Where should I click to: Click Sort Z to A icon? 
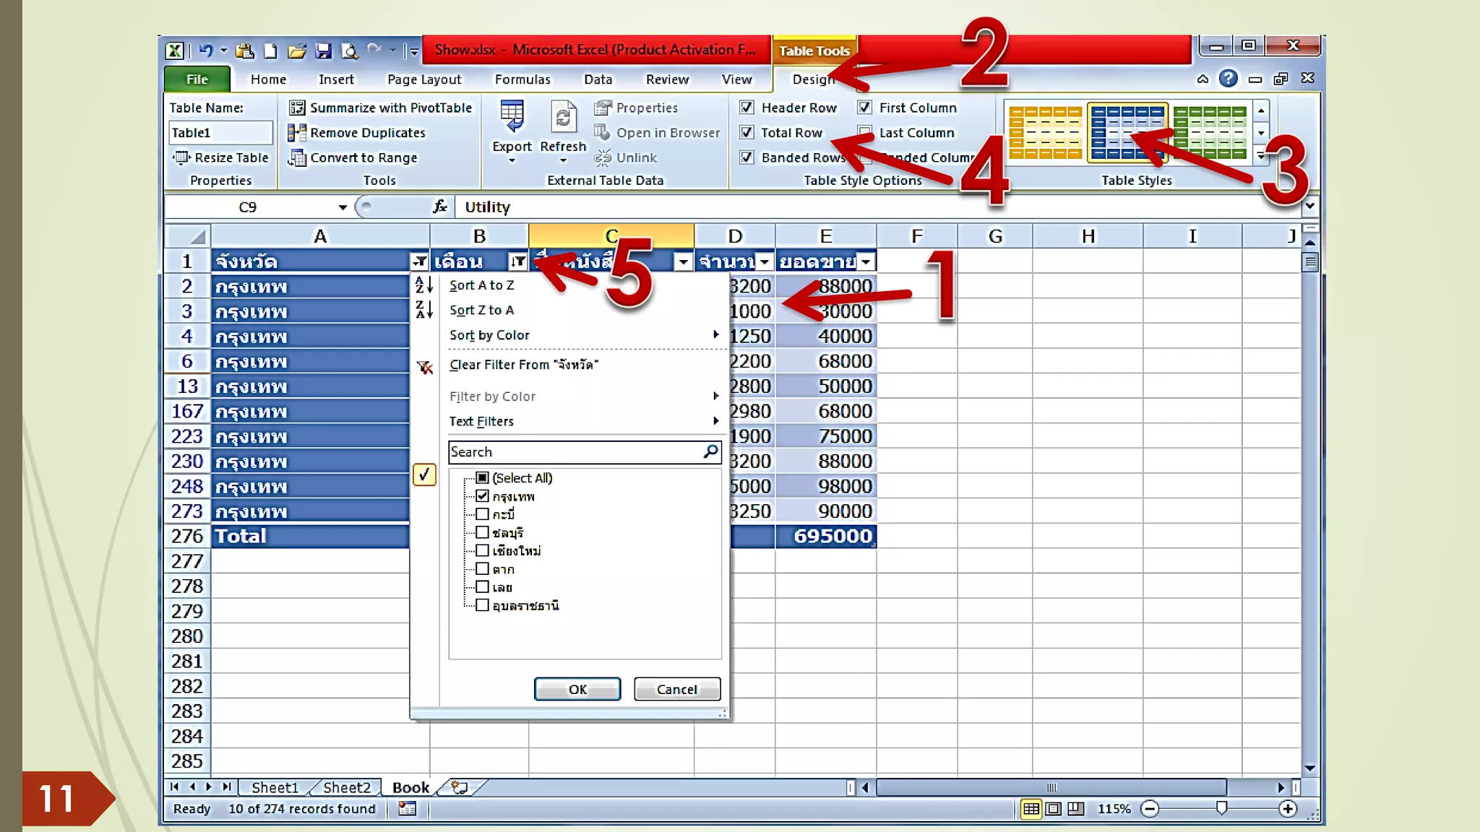[424, 310]
